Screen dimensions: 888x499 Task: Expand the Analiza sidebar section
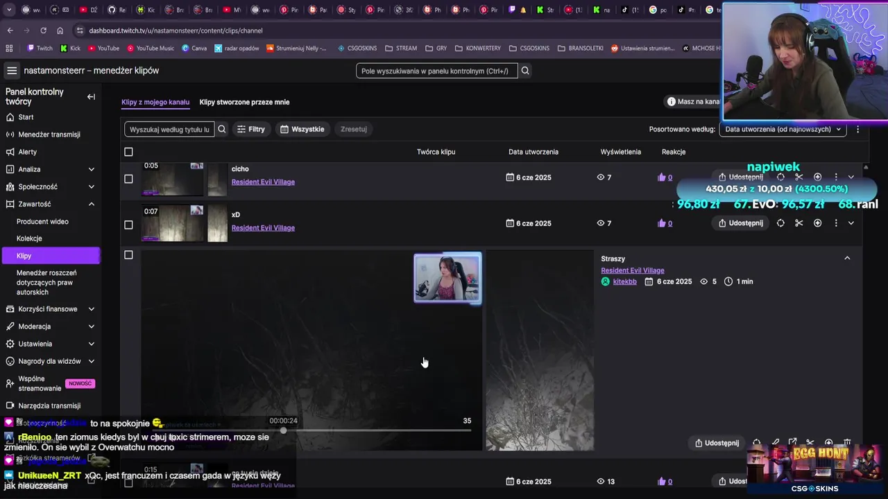[92, 169]
